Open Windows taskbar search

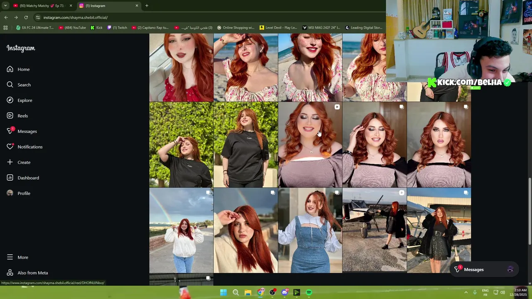click(x=236, y=292)
